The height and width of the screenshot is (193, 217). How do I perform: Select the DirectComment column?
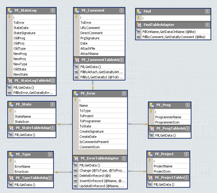pyautogui.click(x=102, y=33)
